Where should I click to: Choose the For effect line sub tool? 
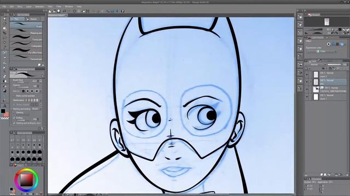(x=26, y=51)
